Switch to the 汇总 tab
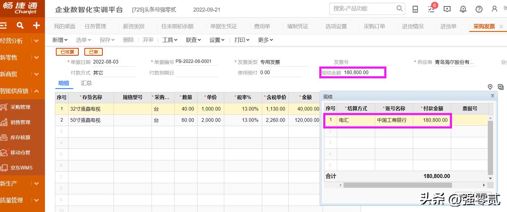 tap(86, 83)
